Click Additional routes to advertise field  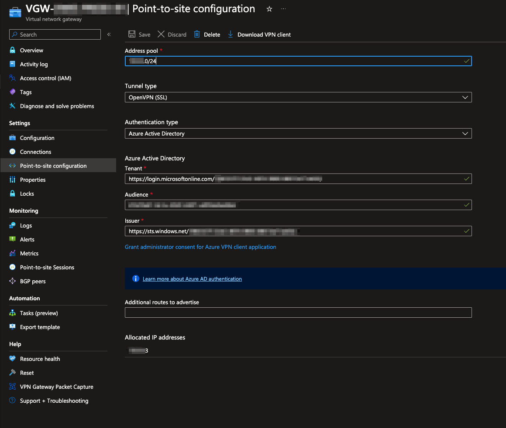(x=298, y=313)
